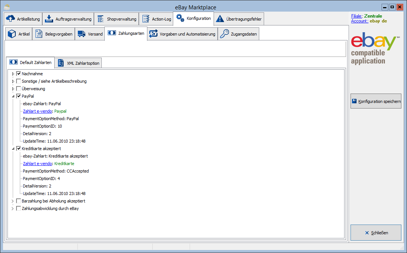Click the XML Zahlartoption document icon
Image resolution: width=407 pixels, height=253 pixels.
click(x=61, y=63)
